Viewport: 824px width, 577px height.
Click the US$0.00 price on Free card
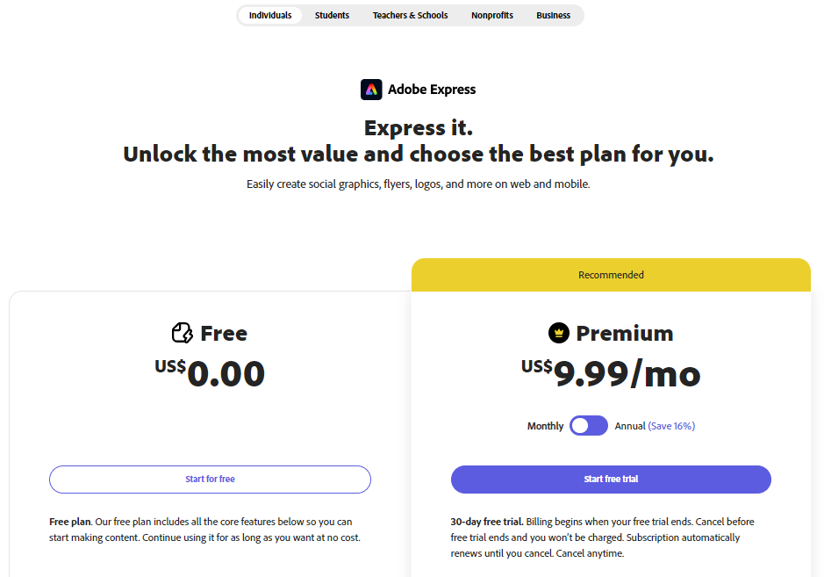click(210, 373)
